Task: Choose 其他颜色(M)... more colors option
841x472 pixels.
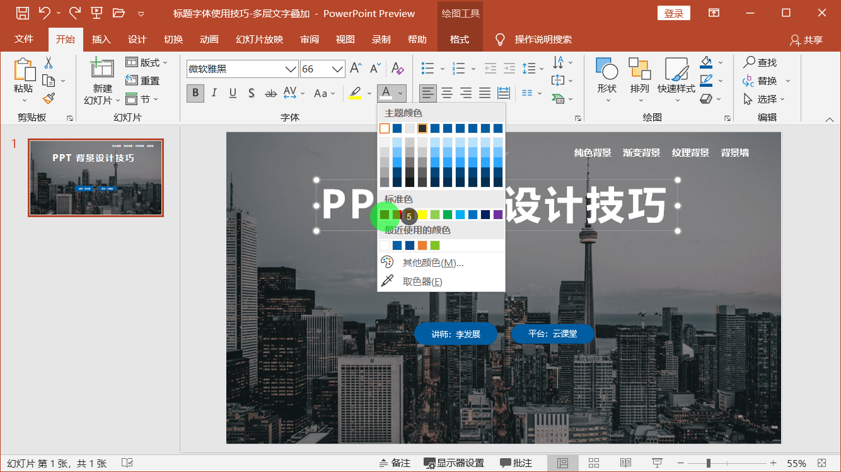Action: pos(441,262)
